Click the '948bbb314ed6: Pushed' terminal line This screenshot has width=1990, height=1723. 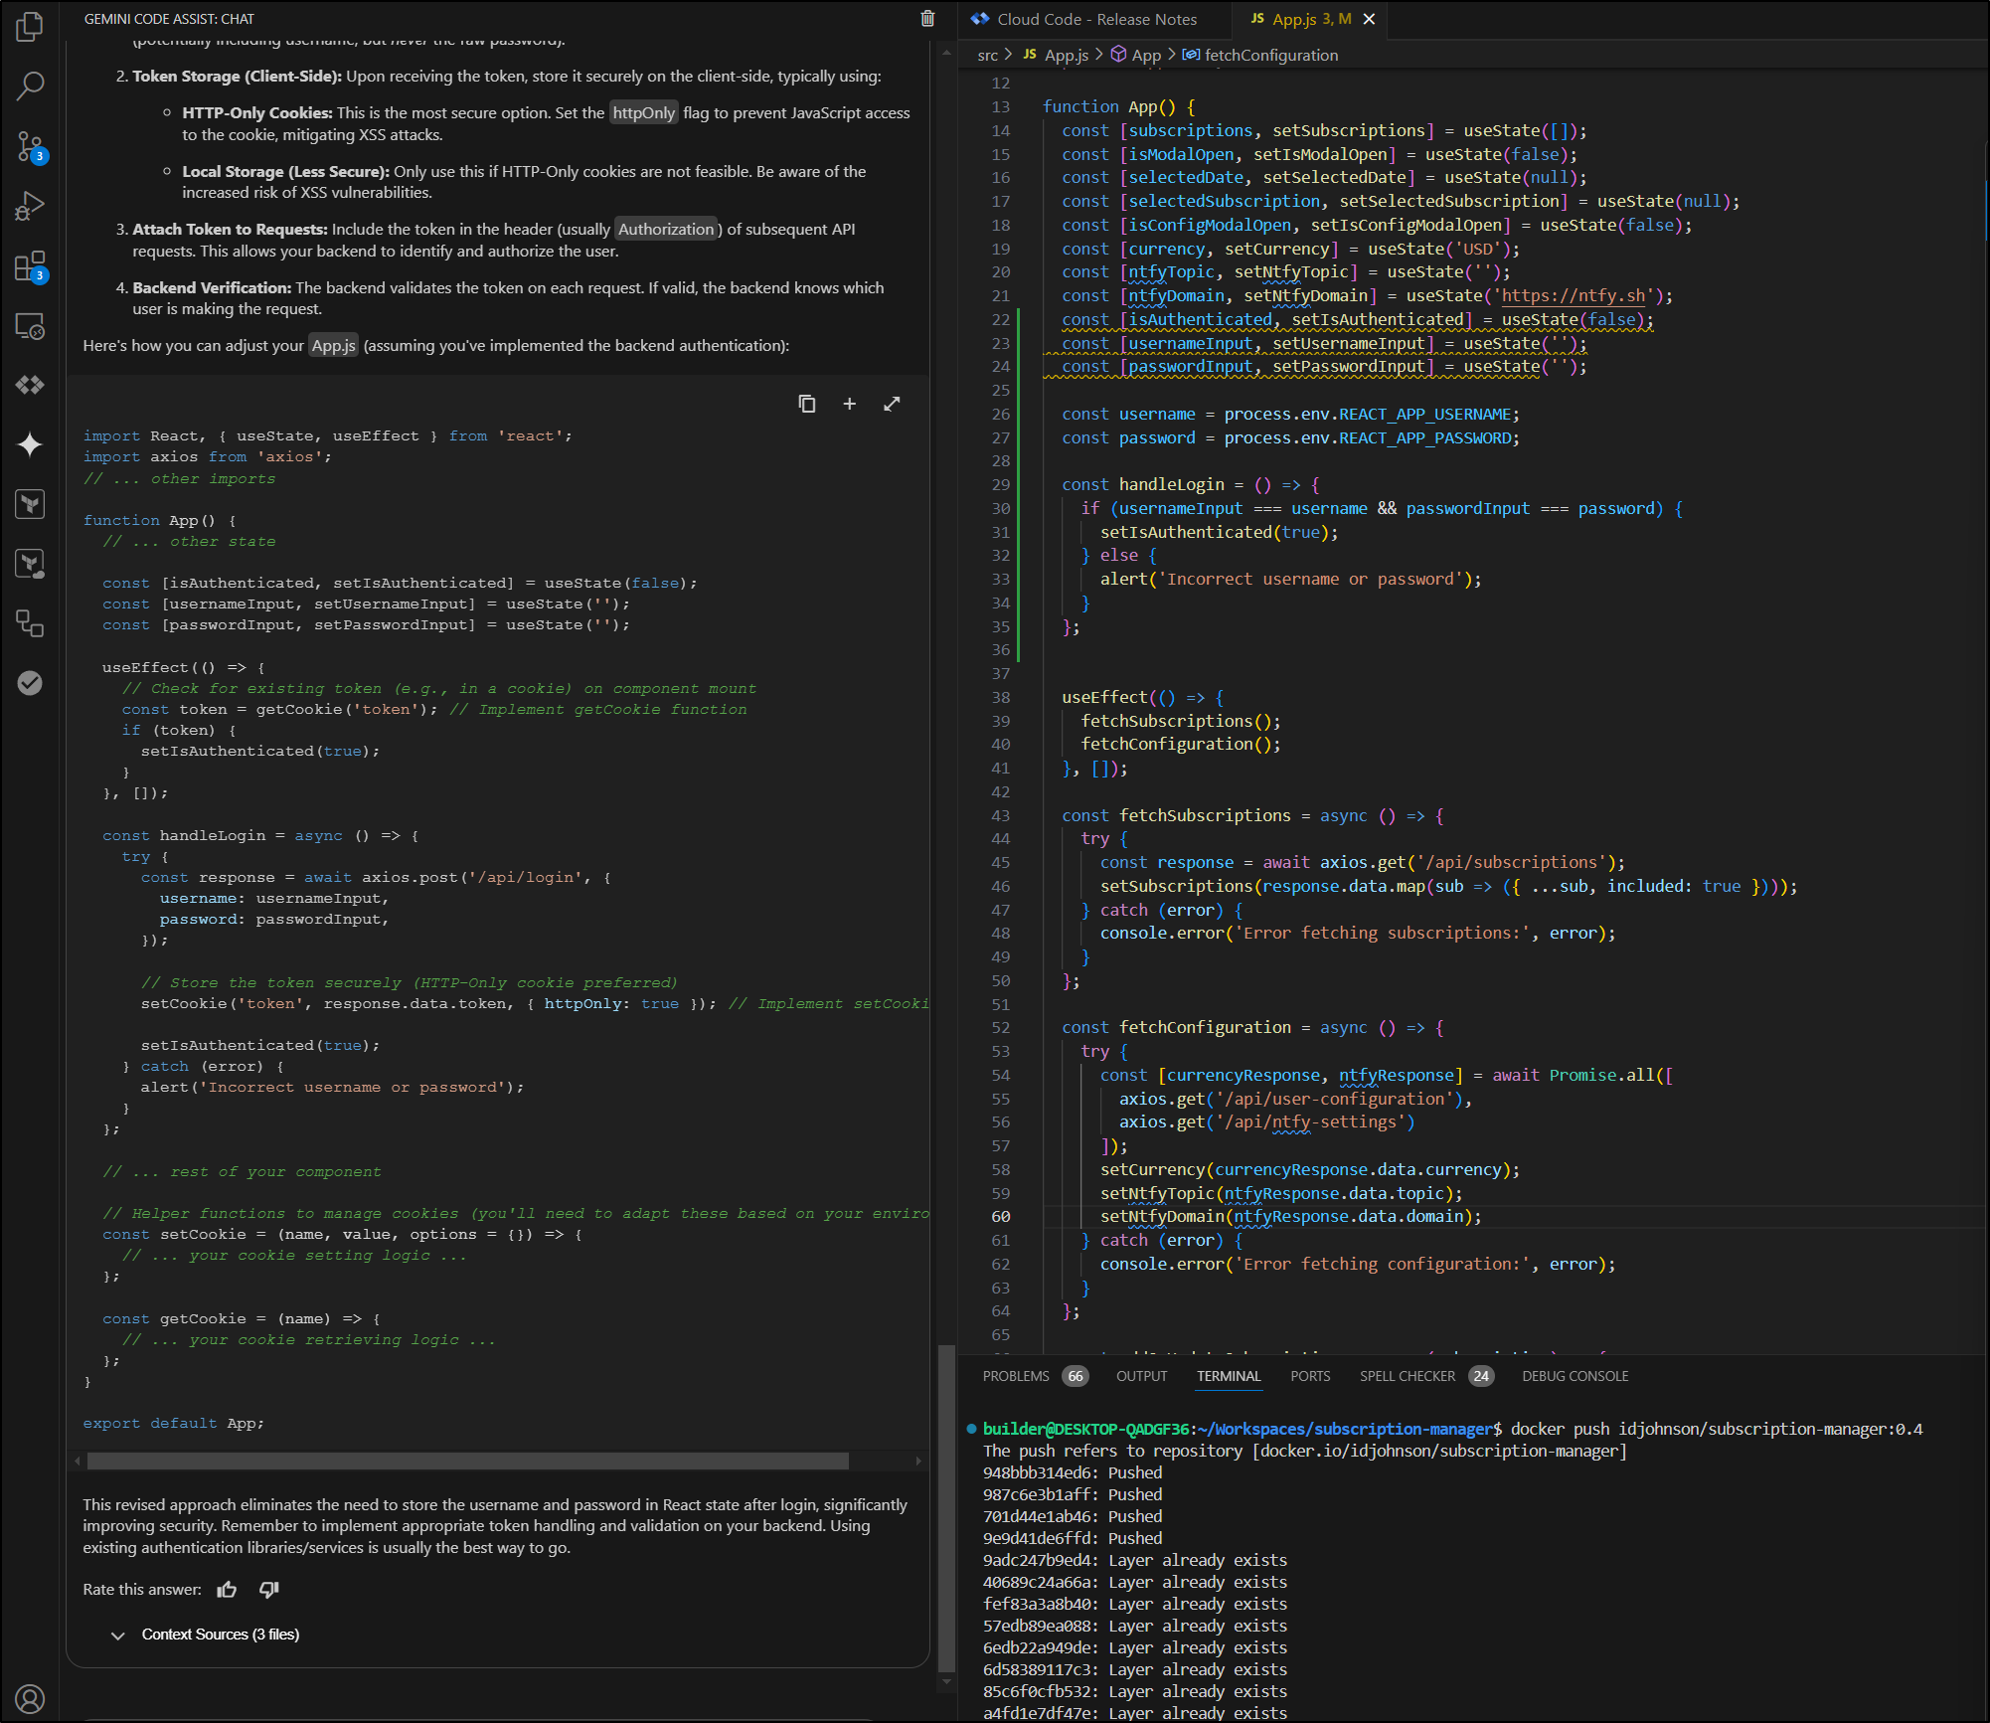1073,1472
